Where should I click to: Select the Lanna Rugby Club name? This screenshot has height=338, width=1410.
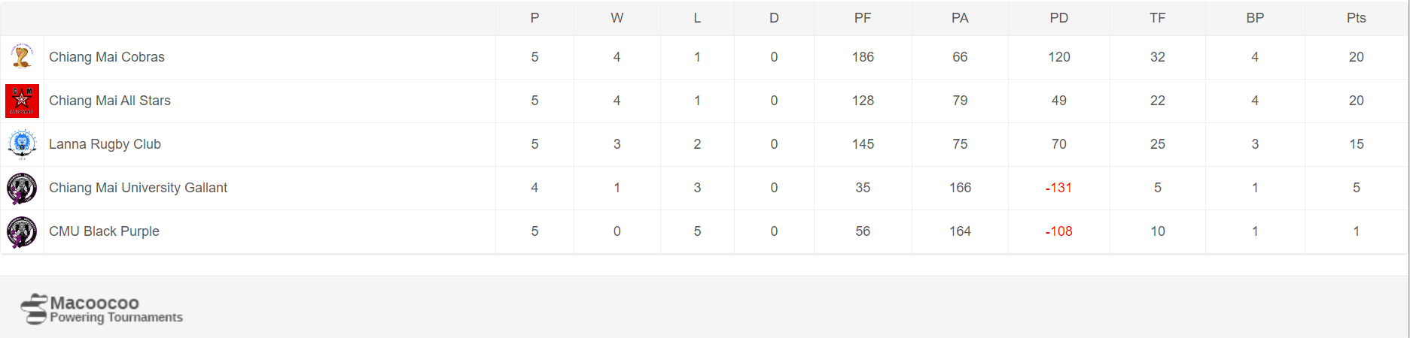pyautogui.click(x=105, y=144)
